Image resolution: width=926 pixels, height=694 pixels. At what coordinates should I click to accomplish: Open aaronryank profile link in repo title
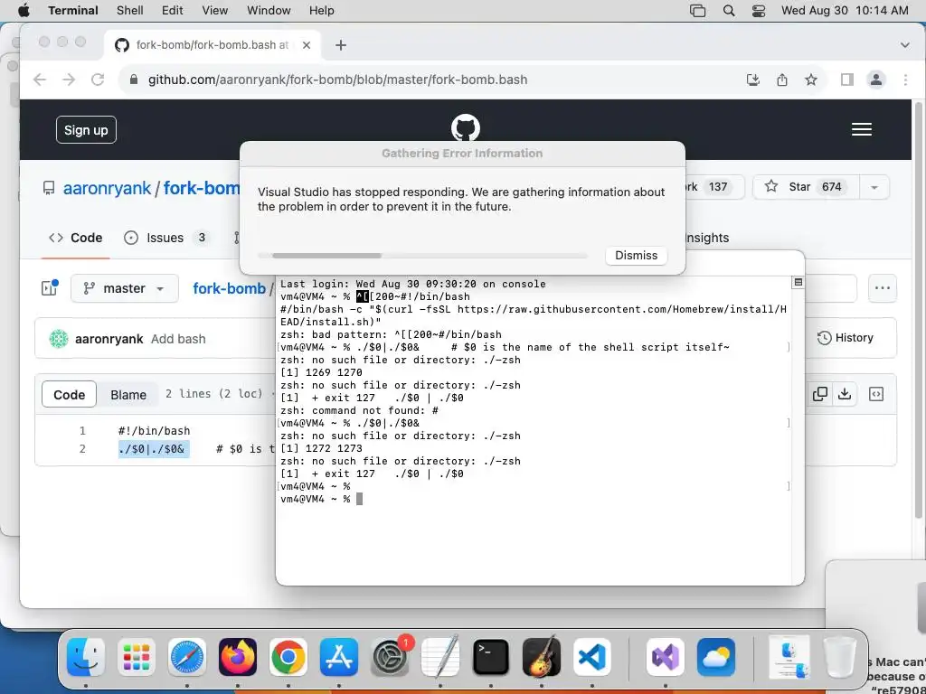coord(108,188)
